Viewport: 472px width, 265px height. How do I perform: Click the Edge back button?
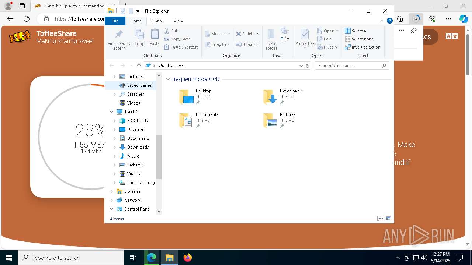click(10, 19)
